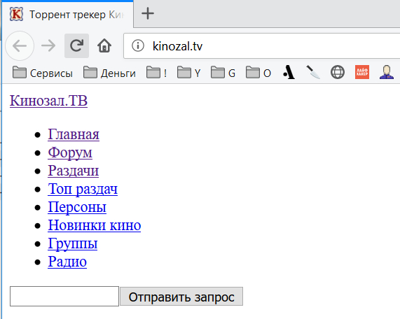Open the red Лайфхакер bookmark
The width and height of the screenshot is (400, 319).
tap(362, 72)
